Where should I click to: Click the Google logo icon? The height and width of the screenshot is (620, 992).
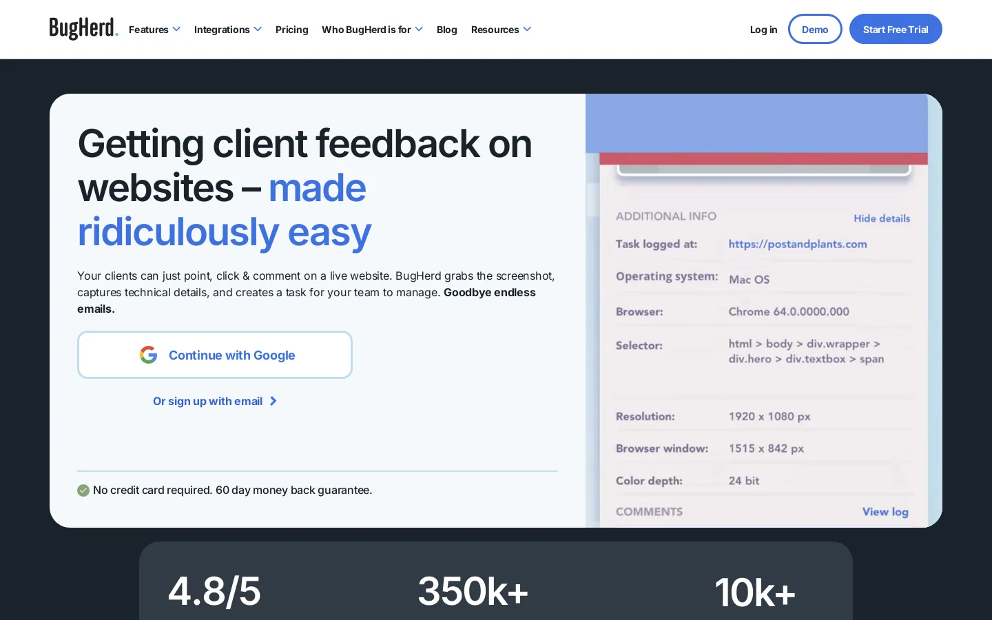coord(148,355)
